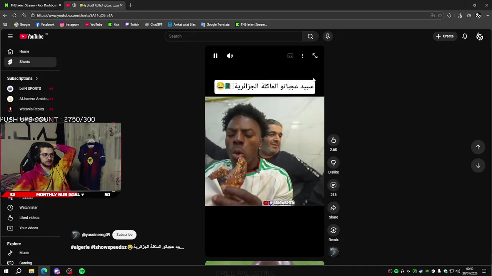This screenshot has height=276, width=492.
Task: Open the browser media control icon
Action: 460,15
